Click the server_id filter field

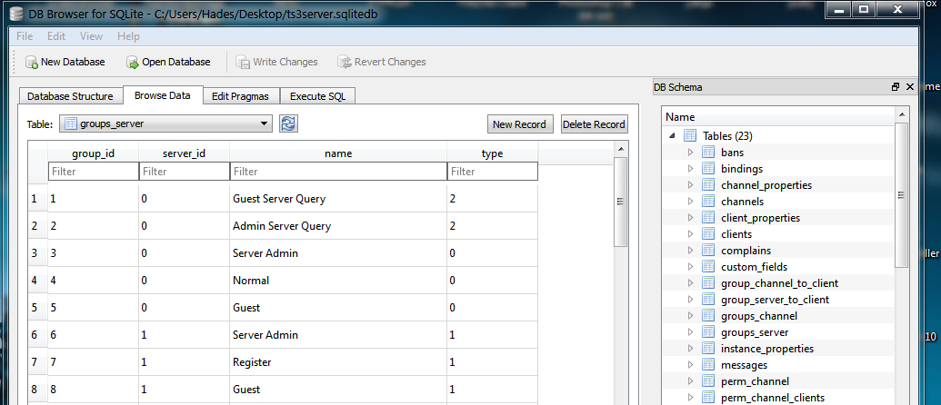tap(185, 172)
